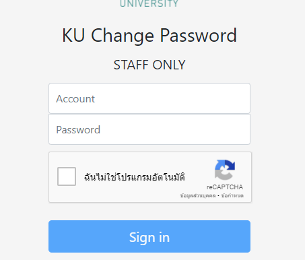Click the word Password in the title
This screenshot has width=305, height=260.
tap(199, 36)
